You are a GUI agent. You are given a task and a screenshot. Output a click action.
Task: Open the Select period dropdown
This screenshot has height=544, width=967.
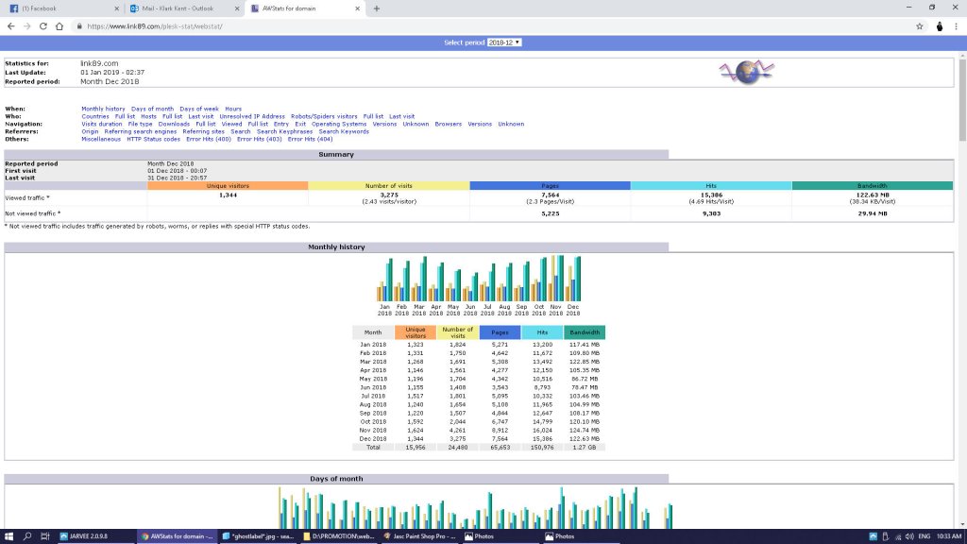[504, 42]
